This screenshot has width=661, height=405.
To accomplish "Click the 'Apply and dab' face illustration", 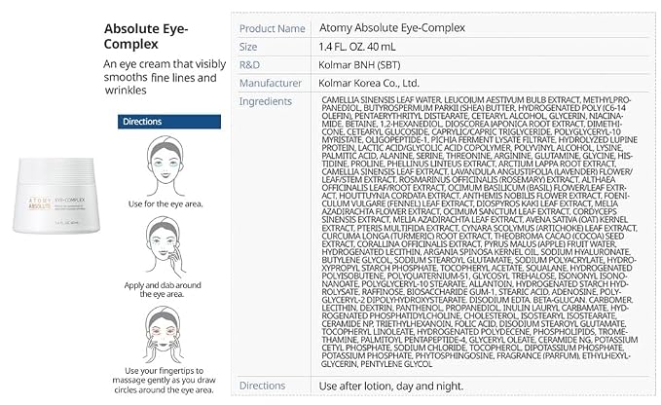I will 165,247.
